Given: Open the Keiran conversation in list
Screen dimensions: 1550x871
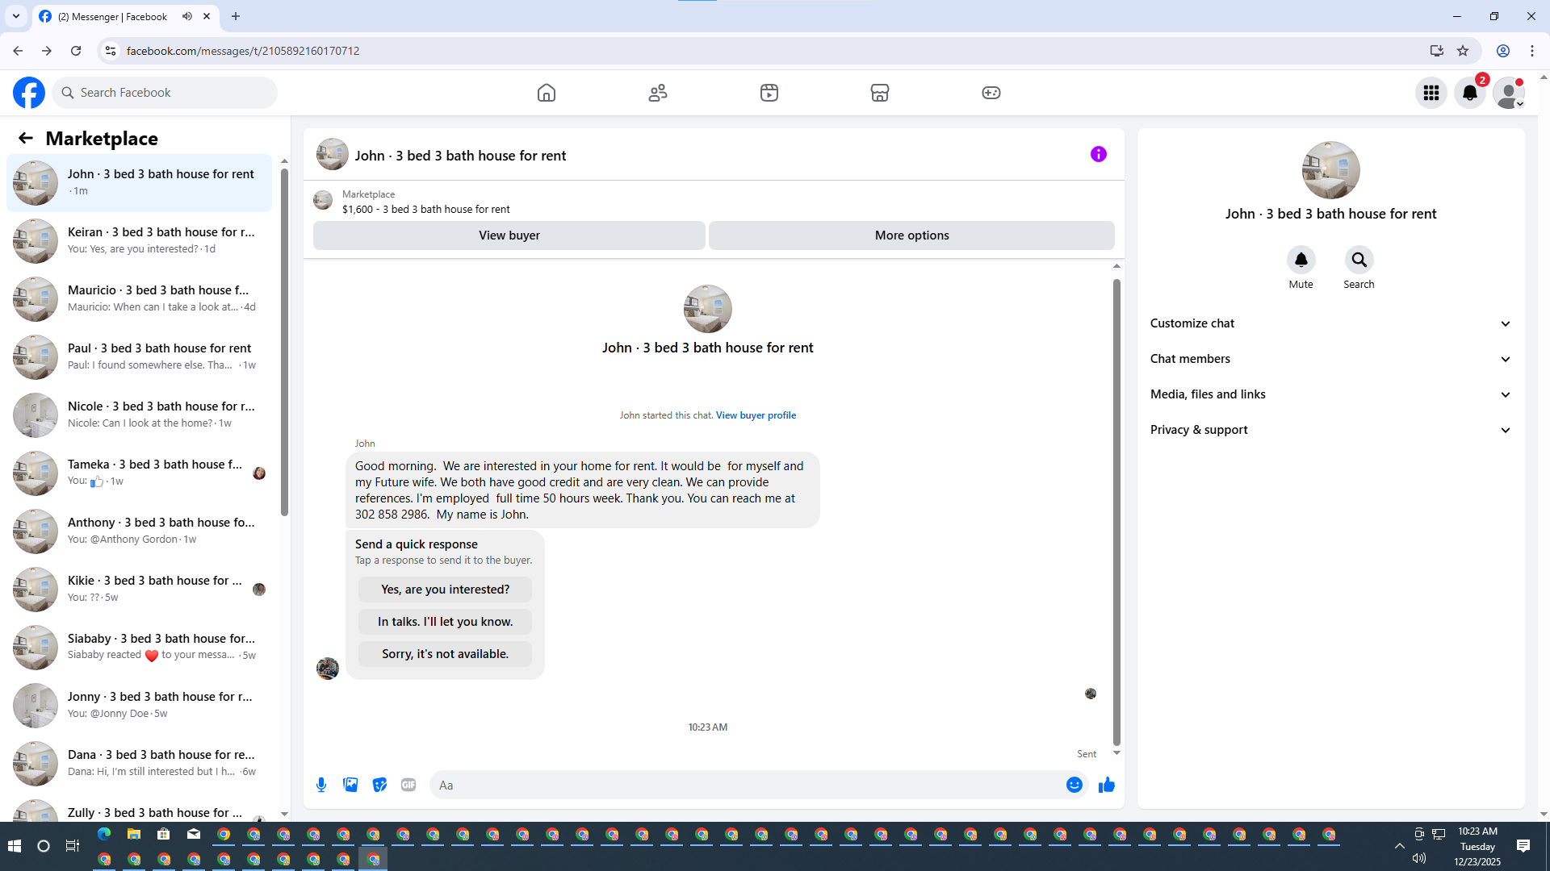Looking at the screenshot, I should pos(140,240).
